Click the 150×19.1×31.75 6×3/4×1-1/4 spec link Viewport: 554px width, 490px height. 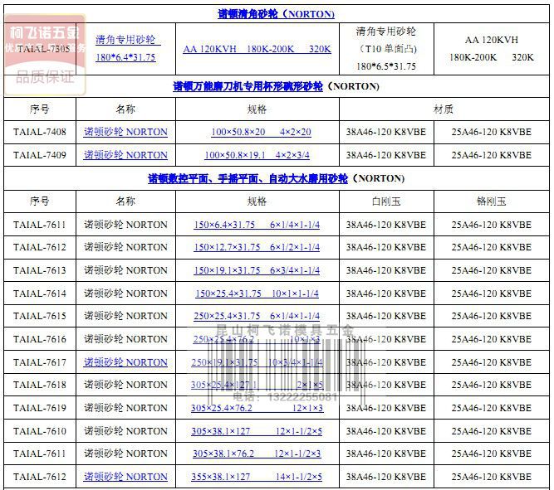pos(257,270)
